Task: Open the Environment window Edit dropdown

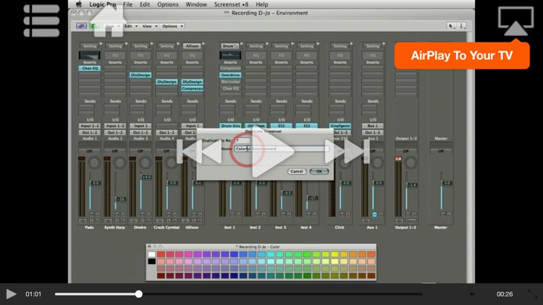Action: (x=131, y=26)
